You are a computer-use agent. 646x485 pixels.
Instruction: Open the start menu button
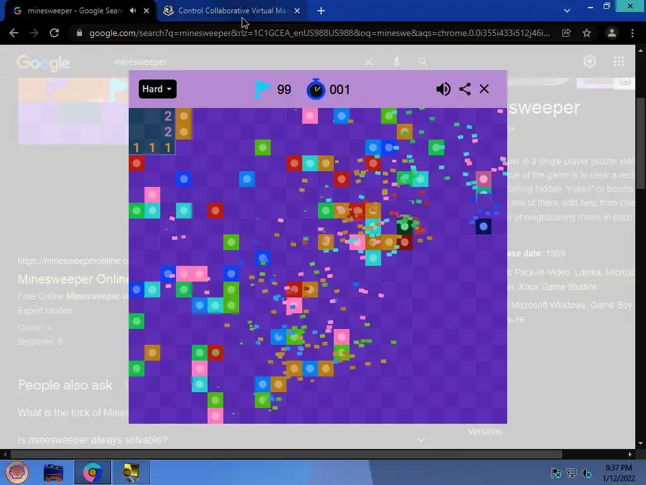pyautogui.click(x=17, y=472)
